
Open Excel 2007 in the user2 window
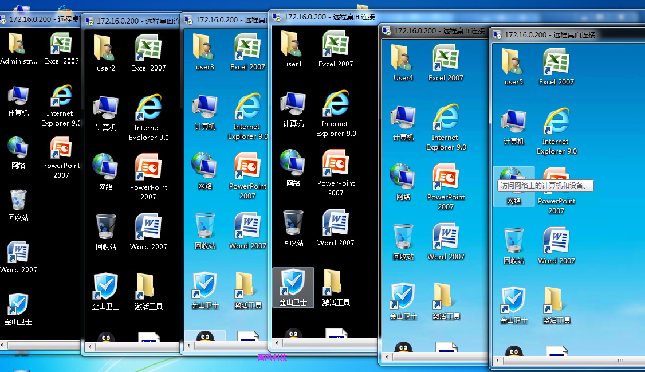pyautogui.click(x=148, y=53)
